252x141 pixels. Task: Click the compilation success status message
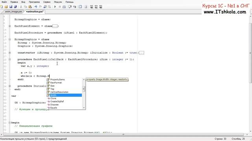(33, 139)
